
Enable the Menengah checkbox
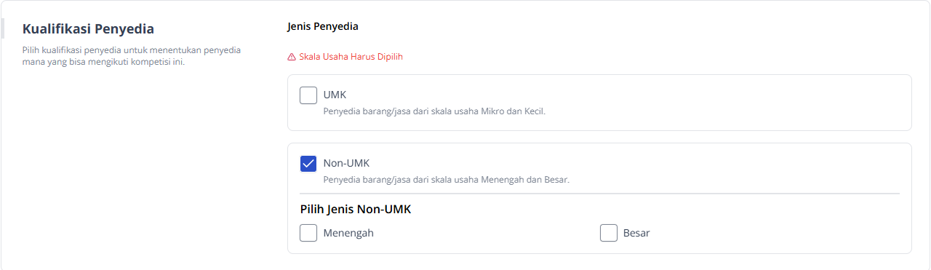coord(308,233)
